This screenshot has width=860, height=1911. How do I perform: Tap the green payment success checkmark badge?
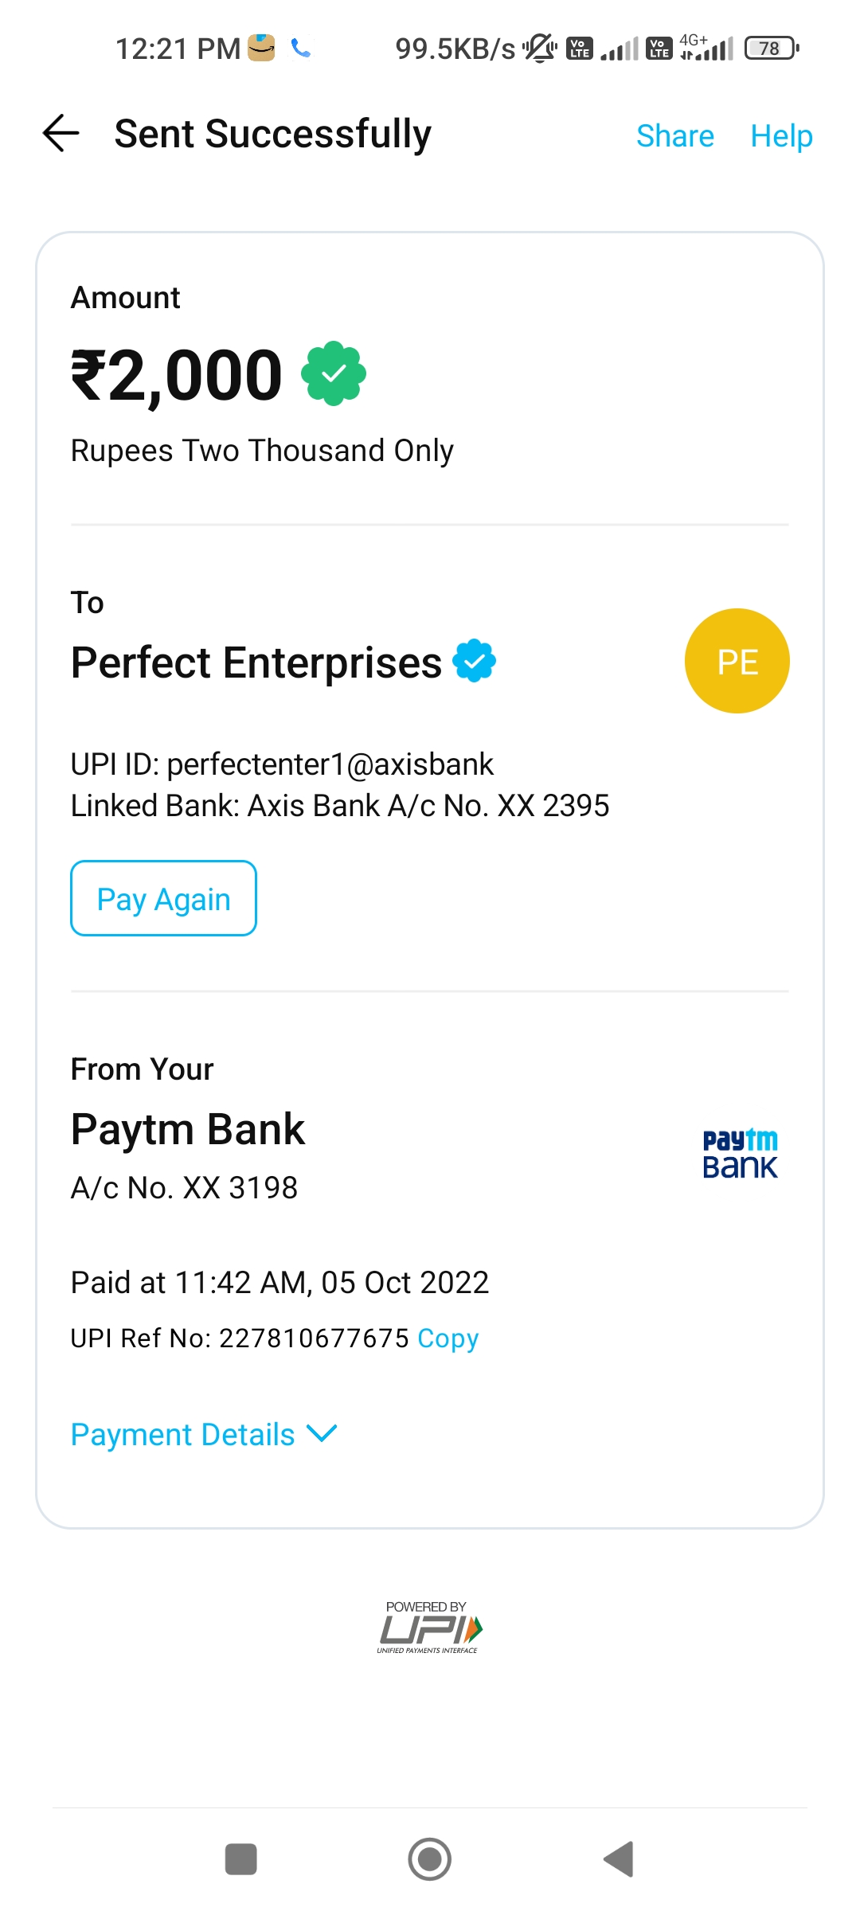click(334, 373)
